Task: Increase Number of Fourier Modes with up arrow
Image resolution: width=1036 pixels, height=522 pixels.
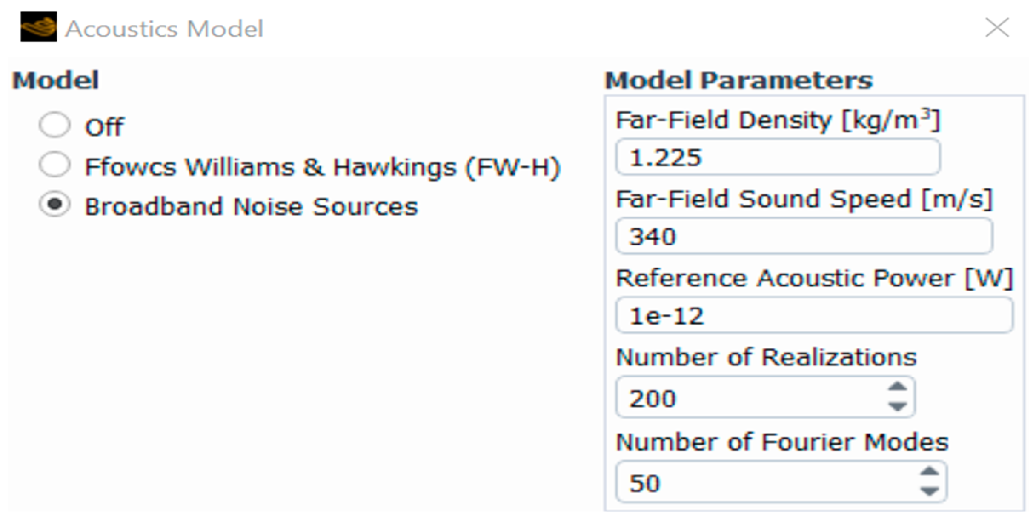Action: [x=929, y=472]
